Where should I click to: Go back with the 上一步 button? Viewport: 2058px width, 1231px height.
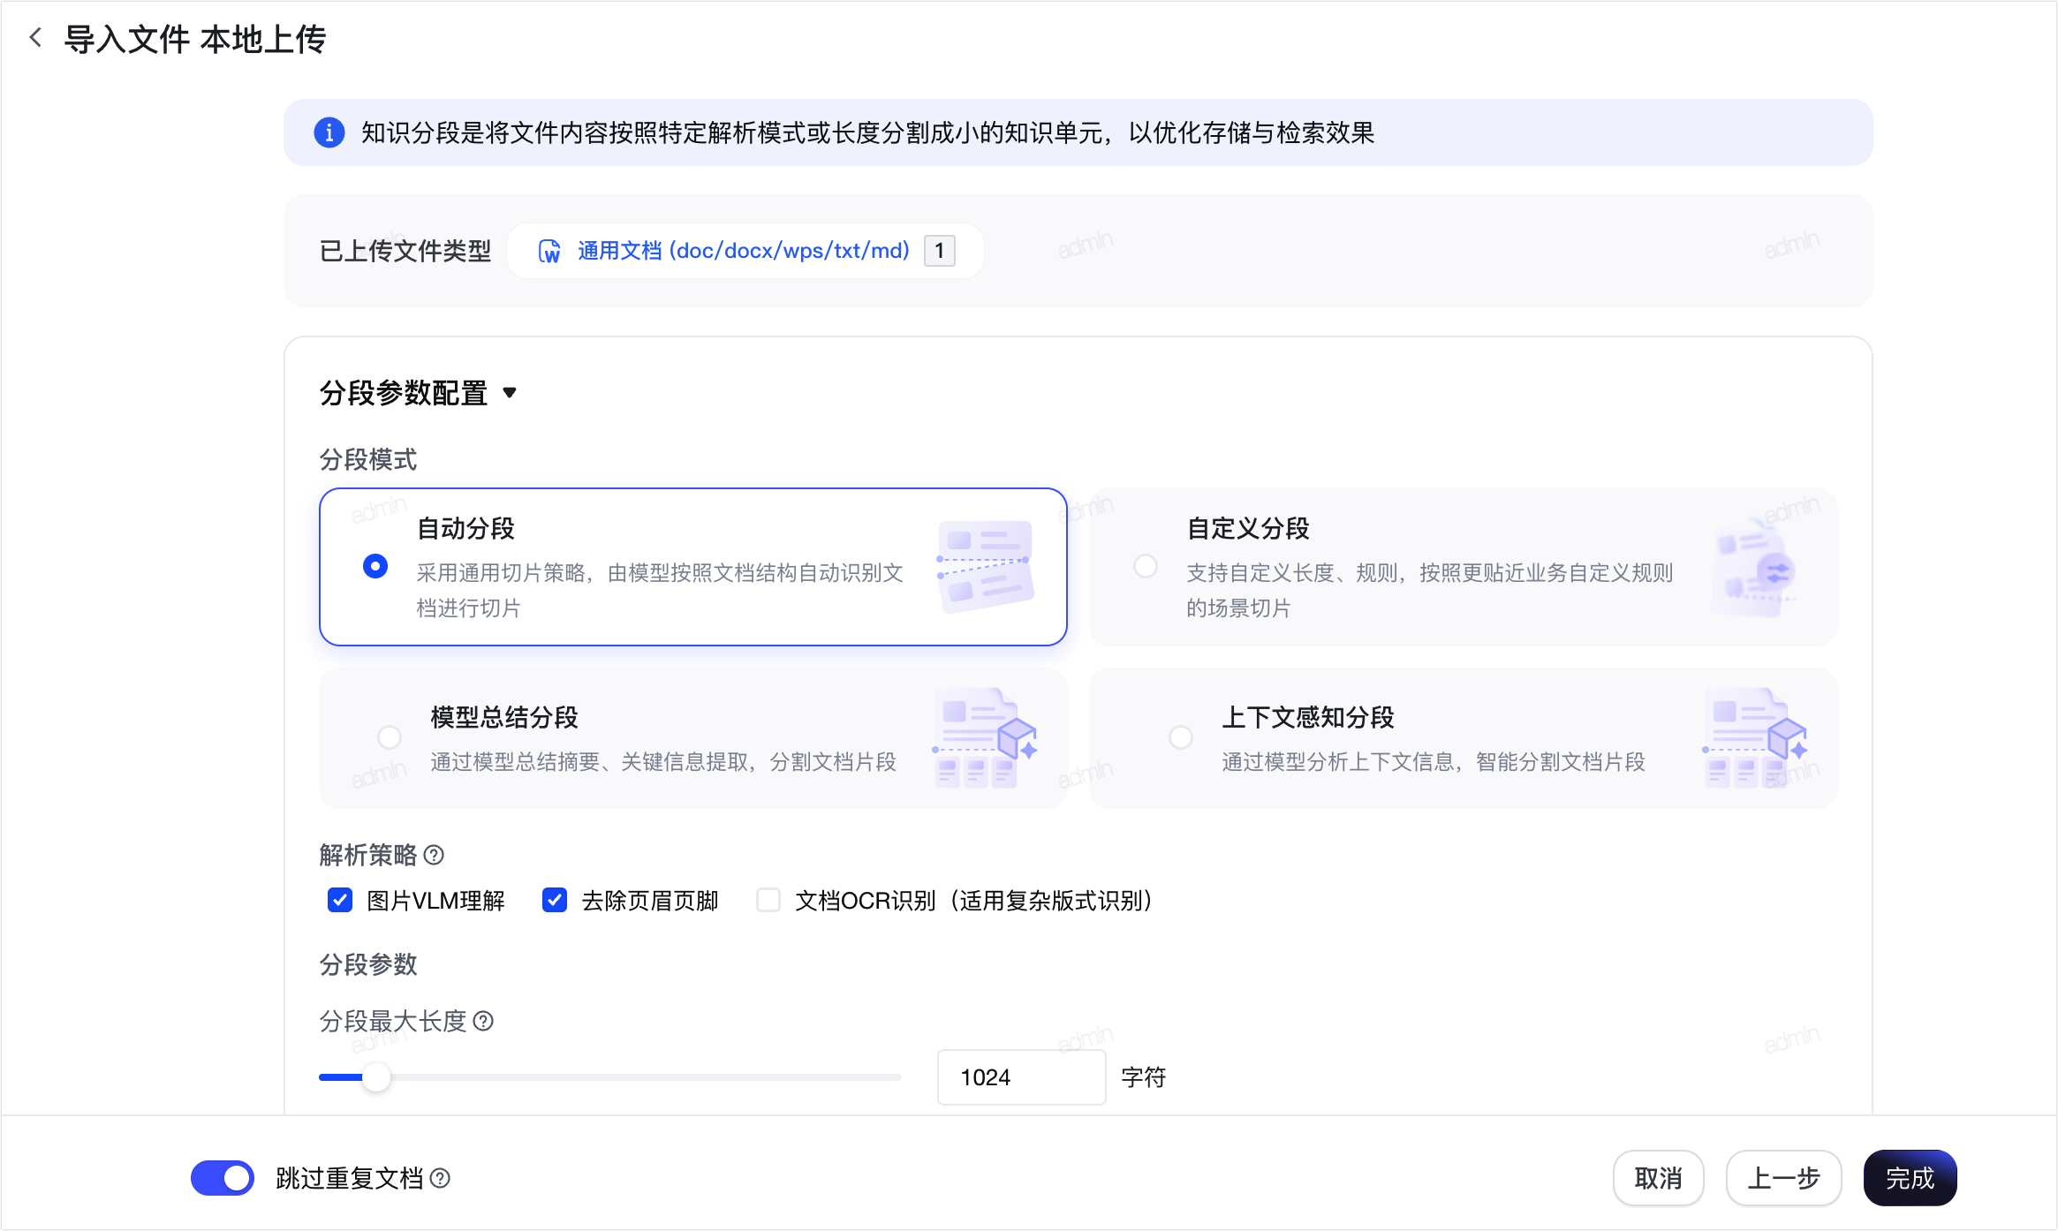click(1783, 1178)
